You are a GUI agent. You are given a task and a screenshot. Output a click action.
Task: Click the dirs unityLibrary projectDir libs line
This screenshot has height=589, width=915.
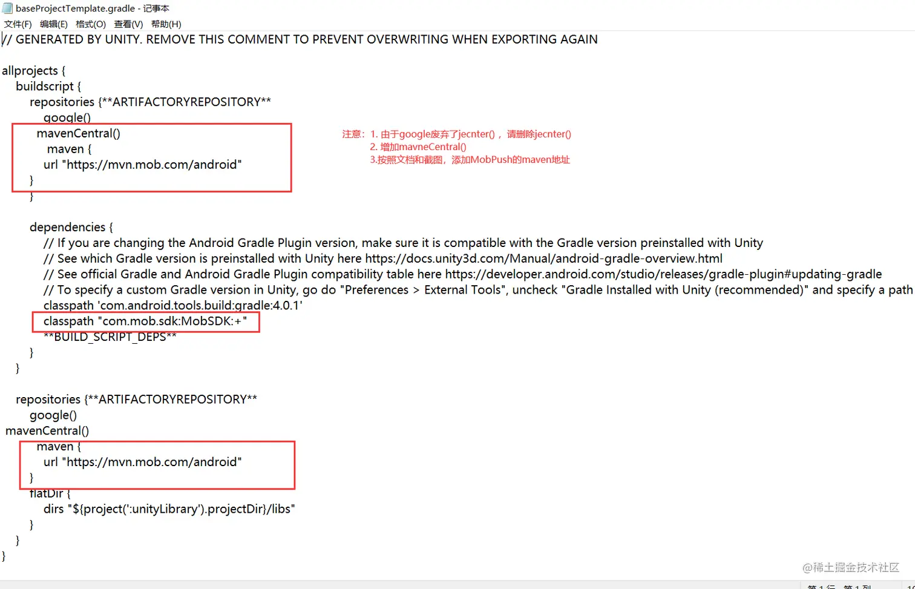click(169, 509)
